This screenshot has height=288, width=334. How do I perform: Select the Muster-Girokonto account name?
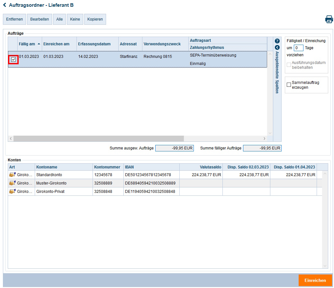pyautogui.click(x=51, y=183)
